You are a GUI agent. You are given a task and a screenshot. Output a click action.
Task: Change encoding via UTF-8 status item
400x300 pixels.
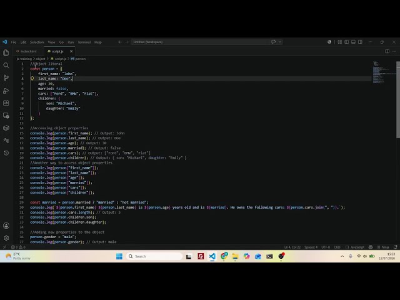[326, 247]
